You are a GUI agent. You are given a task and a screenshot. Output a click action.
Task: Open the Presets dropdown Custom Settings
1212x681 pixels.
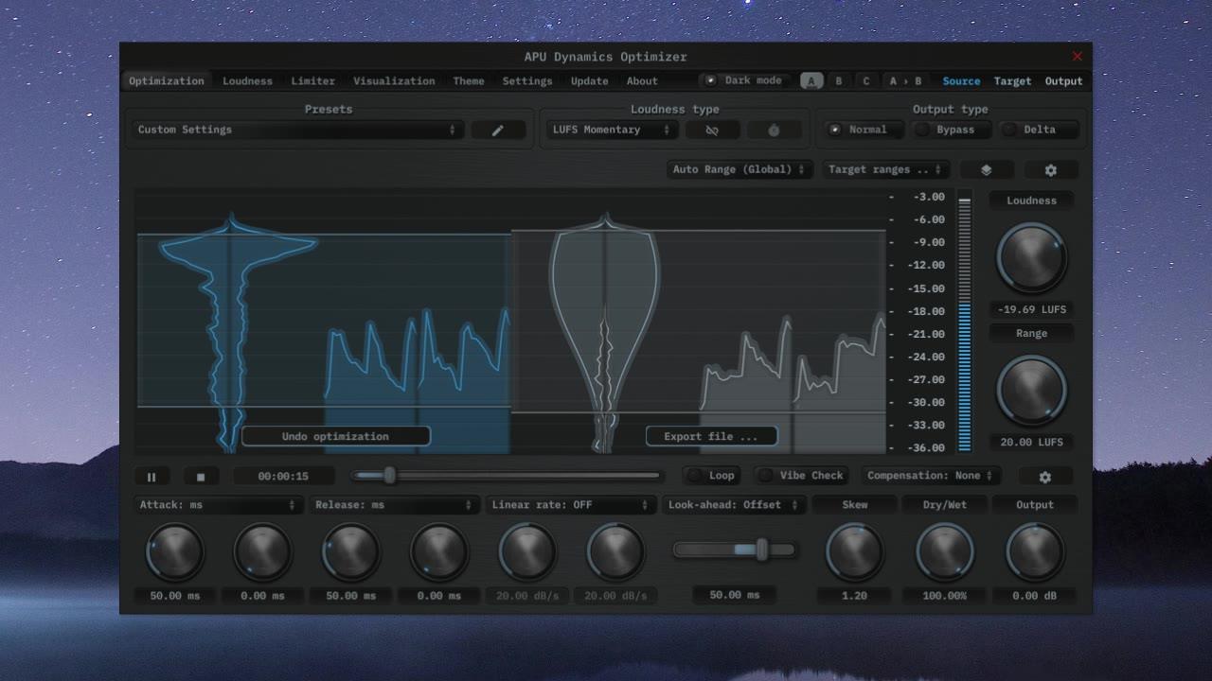click(x=296, y=131)
